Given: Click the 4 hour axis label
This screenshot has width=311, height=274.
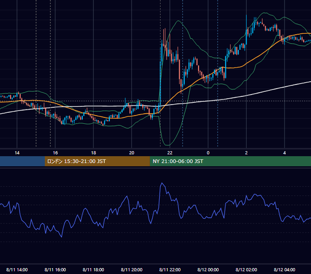Looking at the screenshot, I should pyautogui.click(x=284, y=153).
